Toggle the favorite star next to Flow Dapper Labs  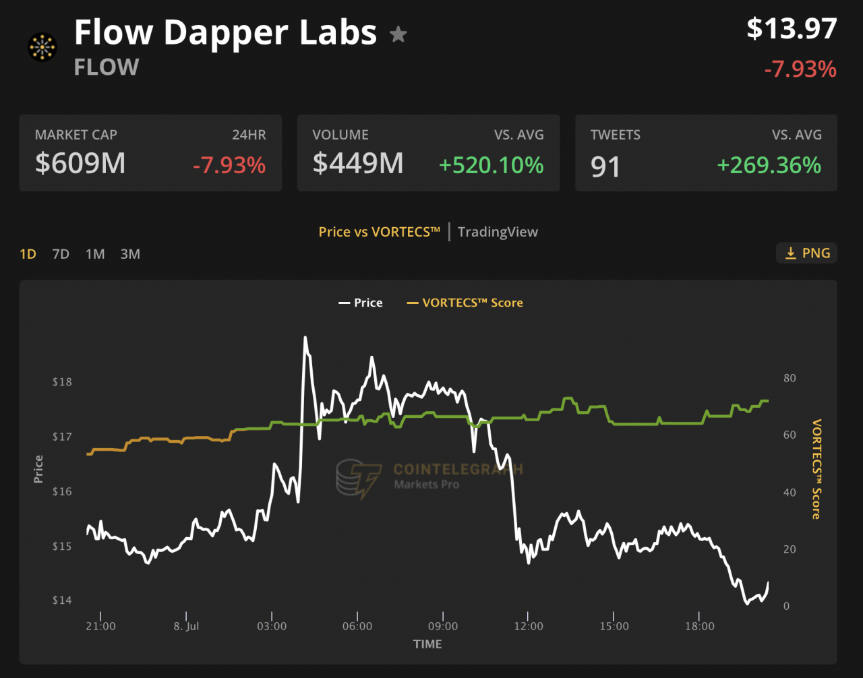point(398,34)
